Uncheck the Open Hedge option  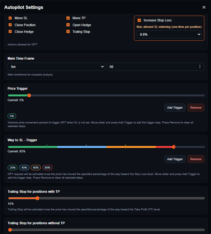click(68, 25)
